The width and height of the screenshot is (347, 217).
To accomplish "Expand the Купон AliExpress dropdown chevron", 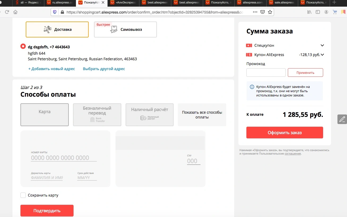I will pyautogui.click(x=322, y=55).
